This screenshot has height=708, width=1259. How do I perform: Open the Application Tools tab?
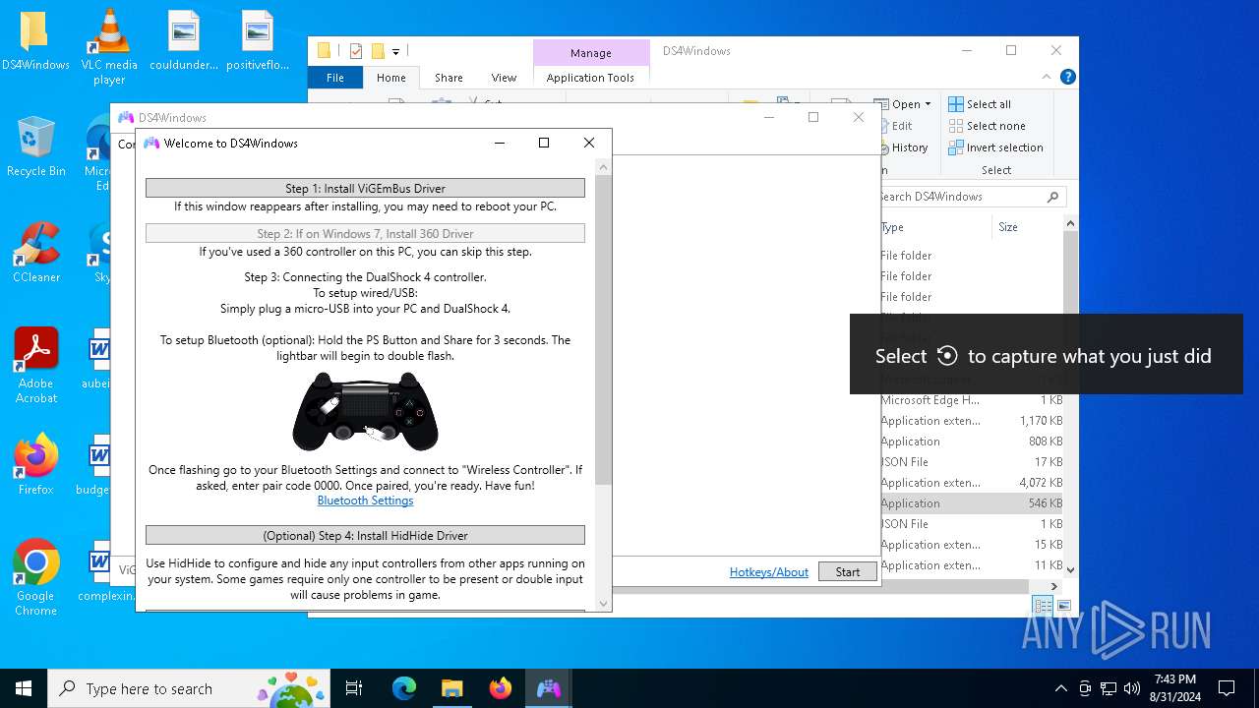tap(590, 78)
